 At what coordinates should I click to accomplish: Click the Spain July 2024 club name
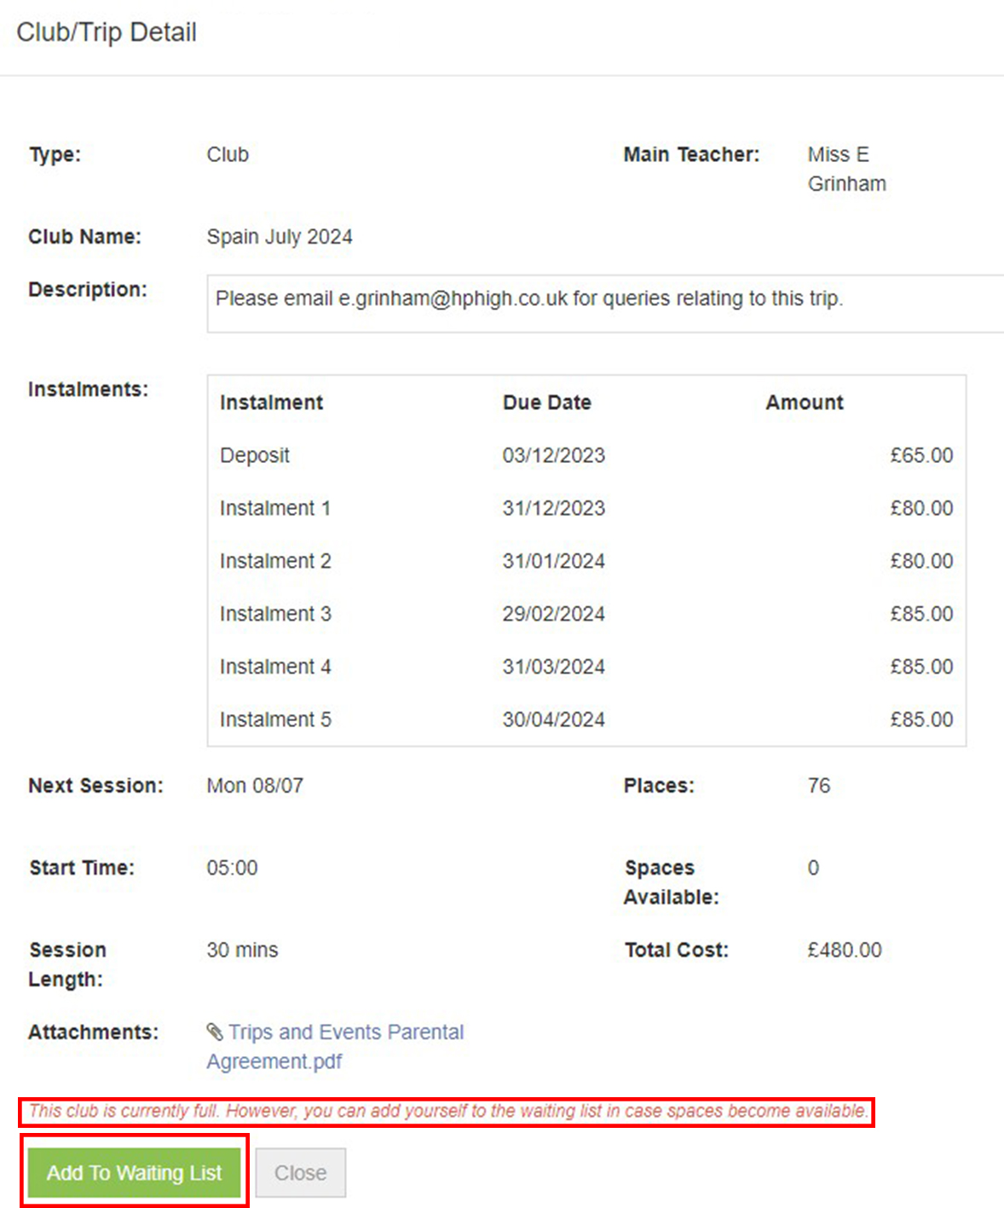[x=280, y=237]
